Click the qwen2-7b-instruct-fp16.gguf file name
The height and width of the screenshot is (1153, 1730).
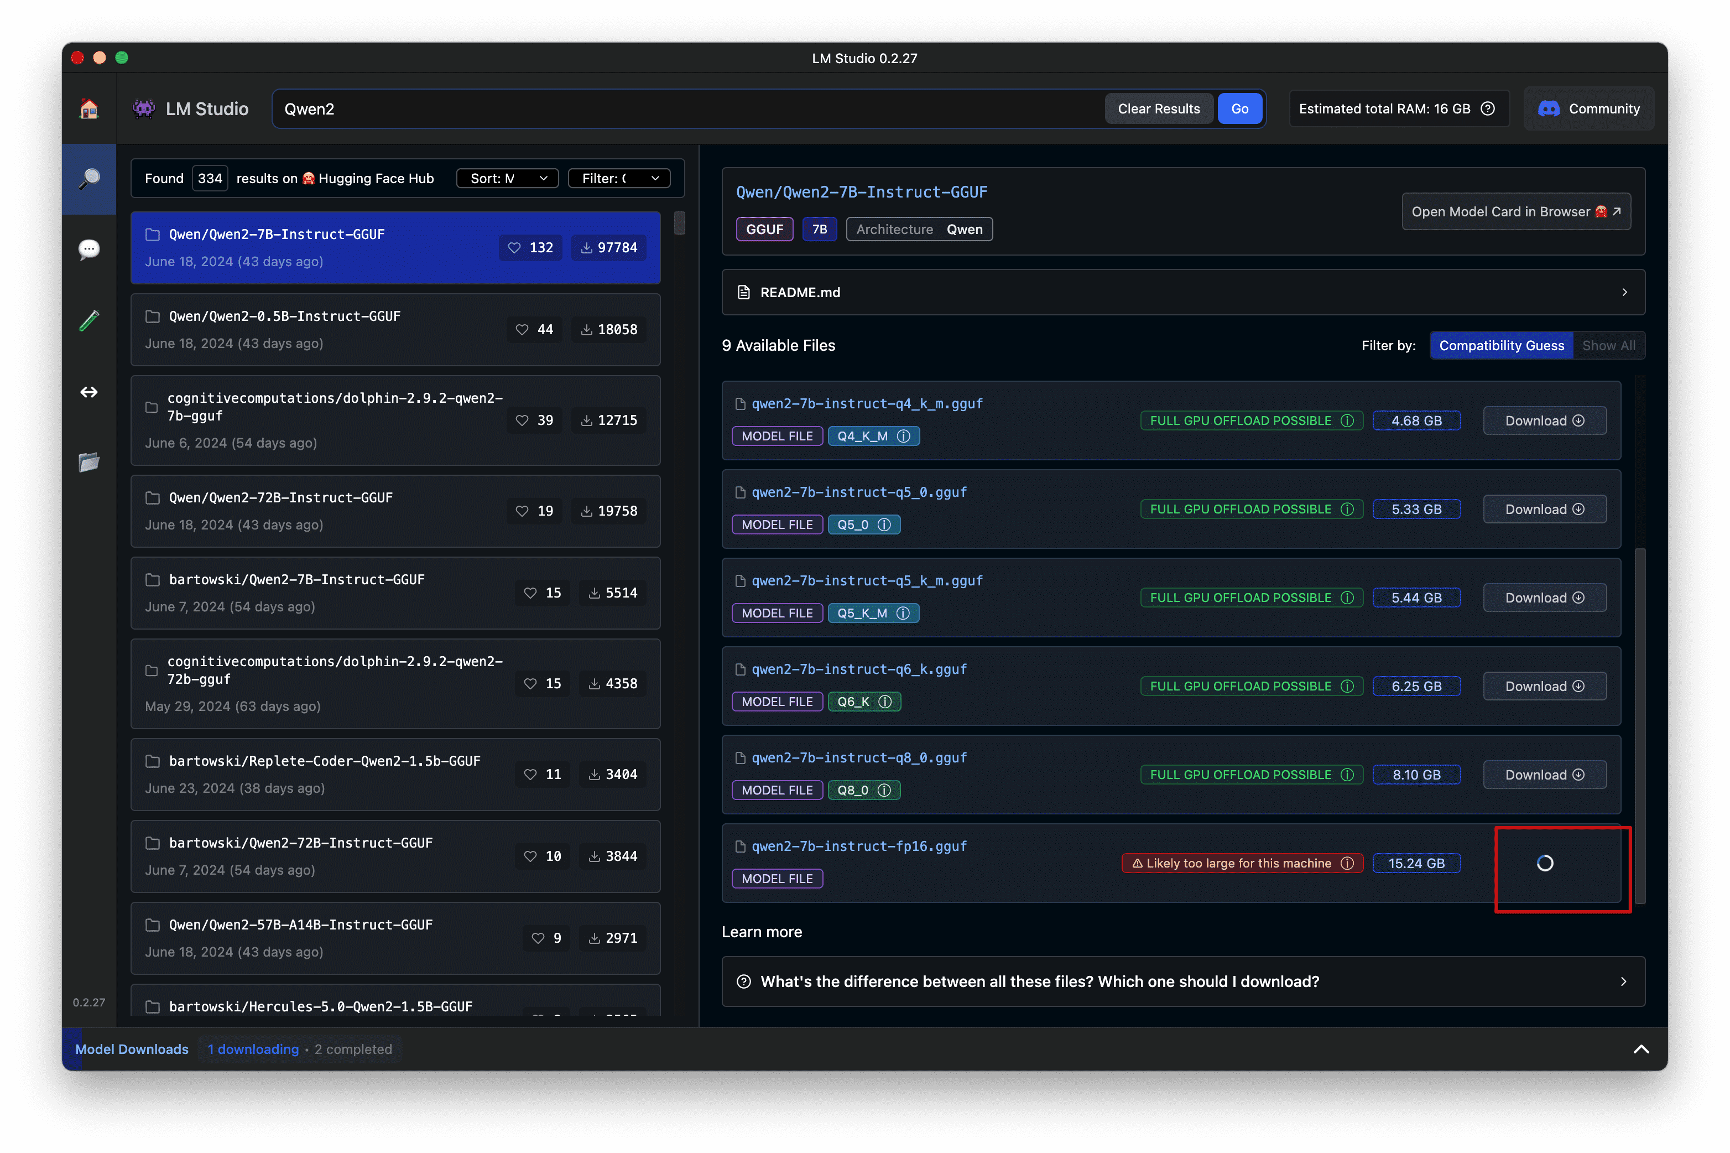click(x=858, y=846)
